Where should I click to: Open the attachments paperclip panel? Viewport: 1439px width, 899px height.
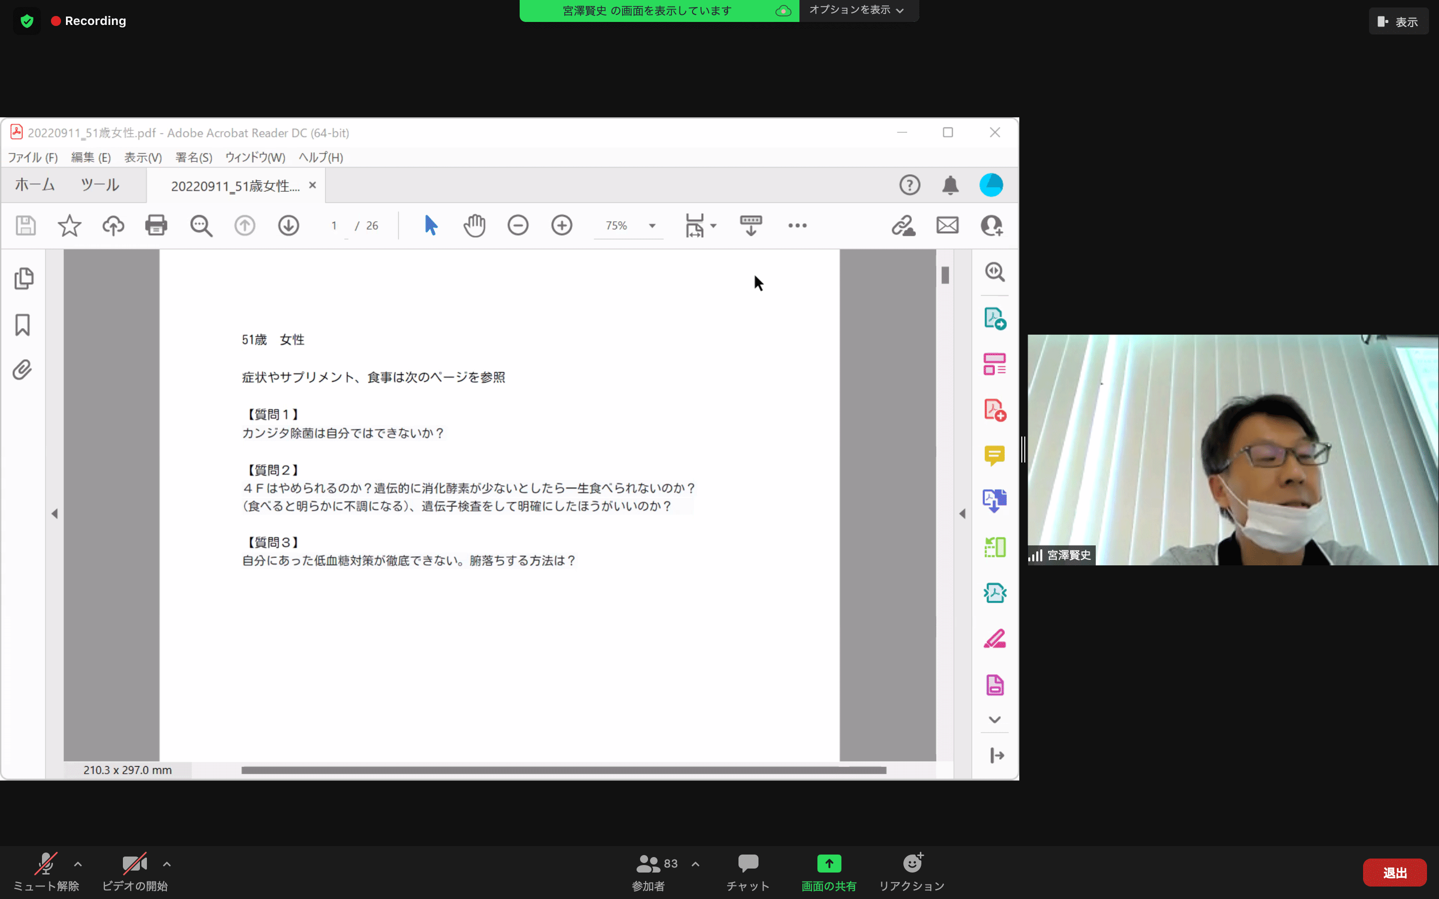point(22,370)
